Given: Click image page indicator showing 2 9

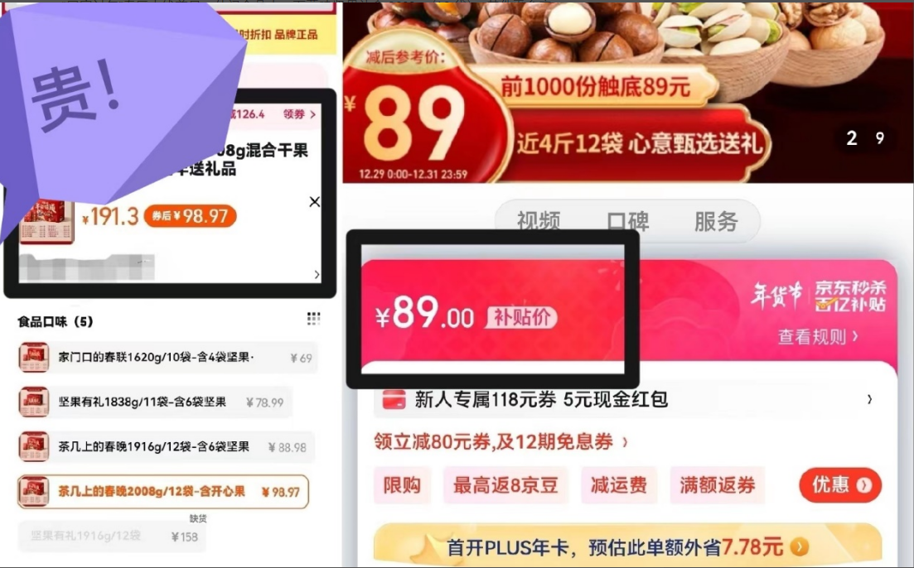Looking at the screenshot, I should coord(865,138).
